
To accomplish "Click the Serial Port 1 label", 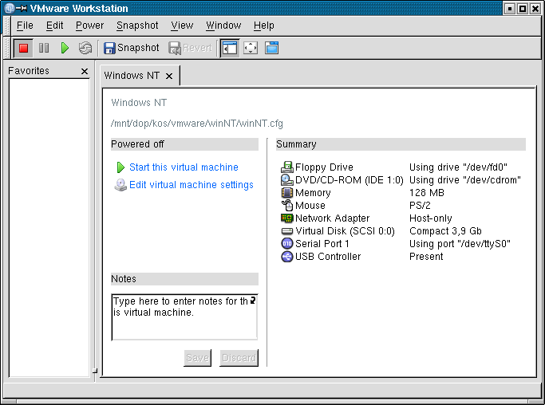I will pos(322,244).
